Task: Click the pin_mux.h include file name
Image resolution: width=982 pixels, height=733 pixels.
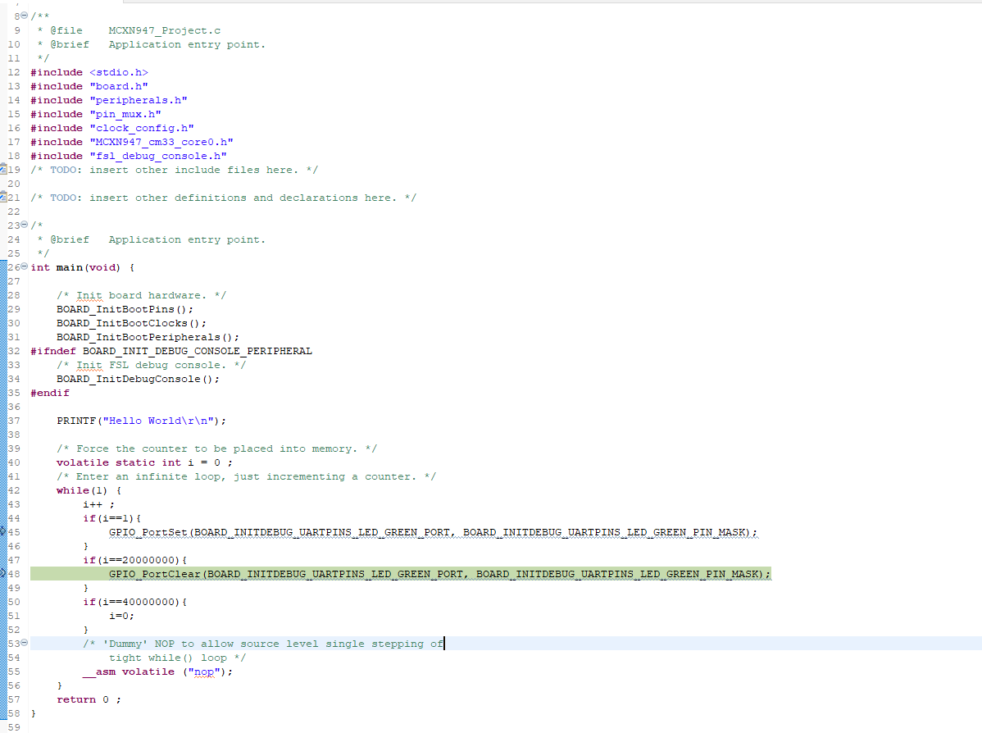Action: point(128,113)
